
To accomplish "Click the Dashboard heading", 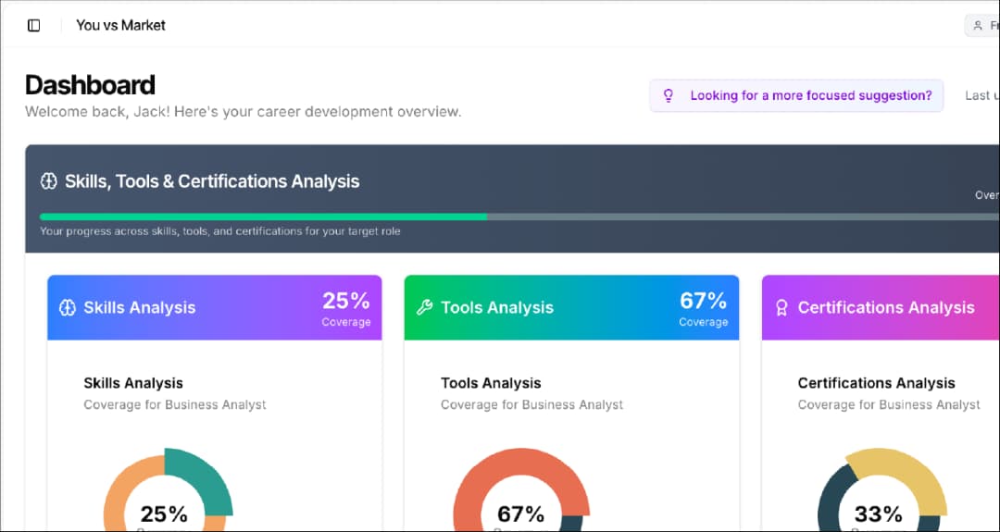I will pos(90,85).
